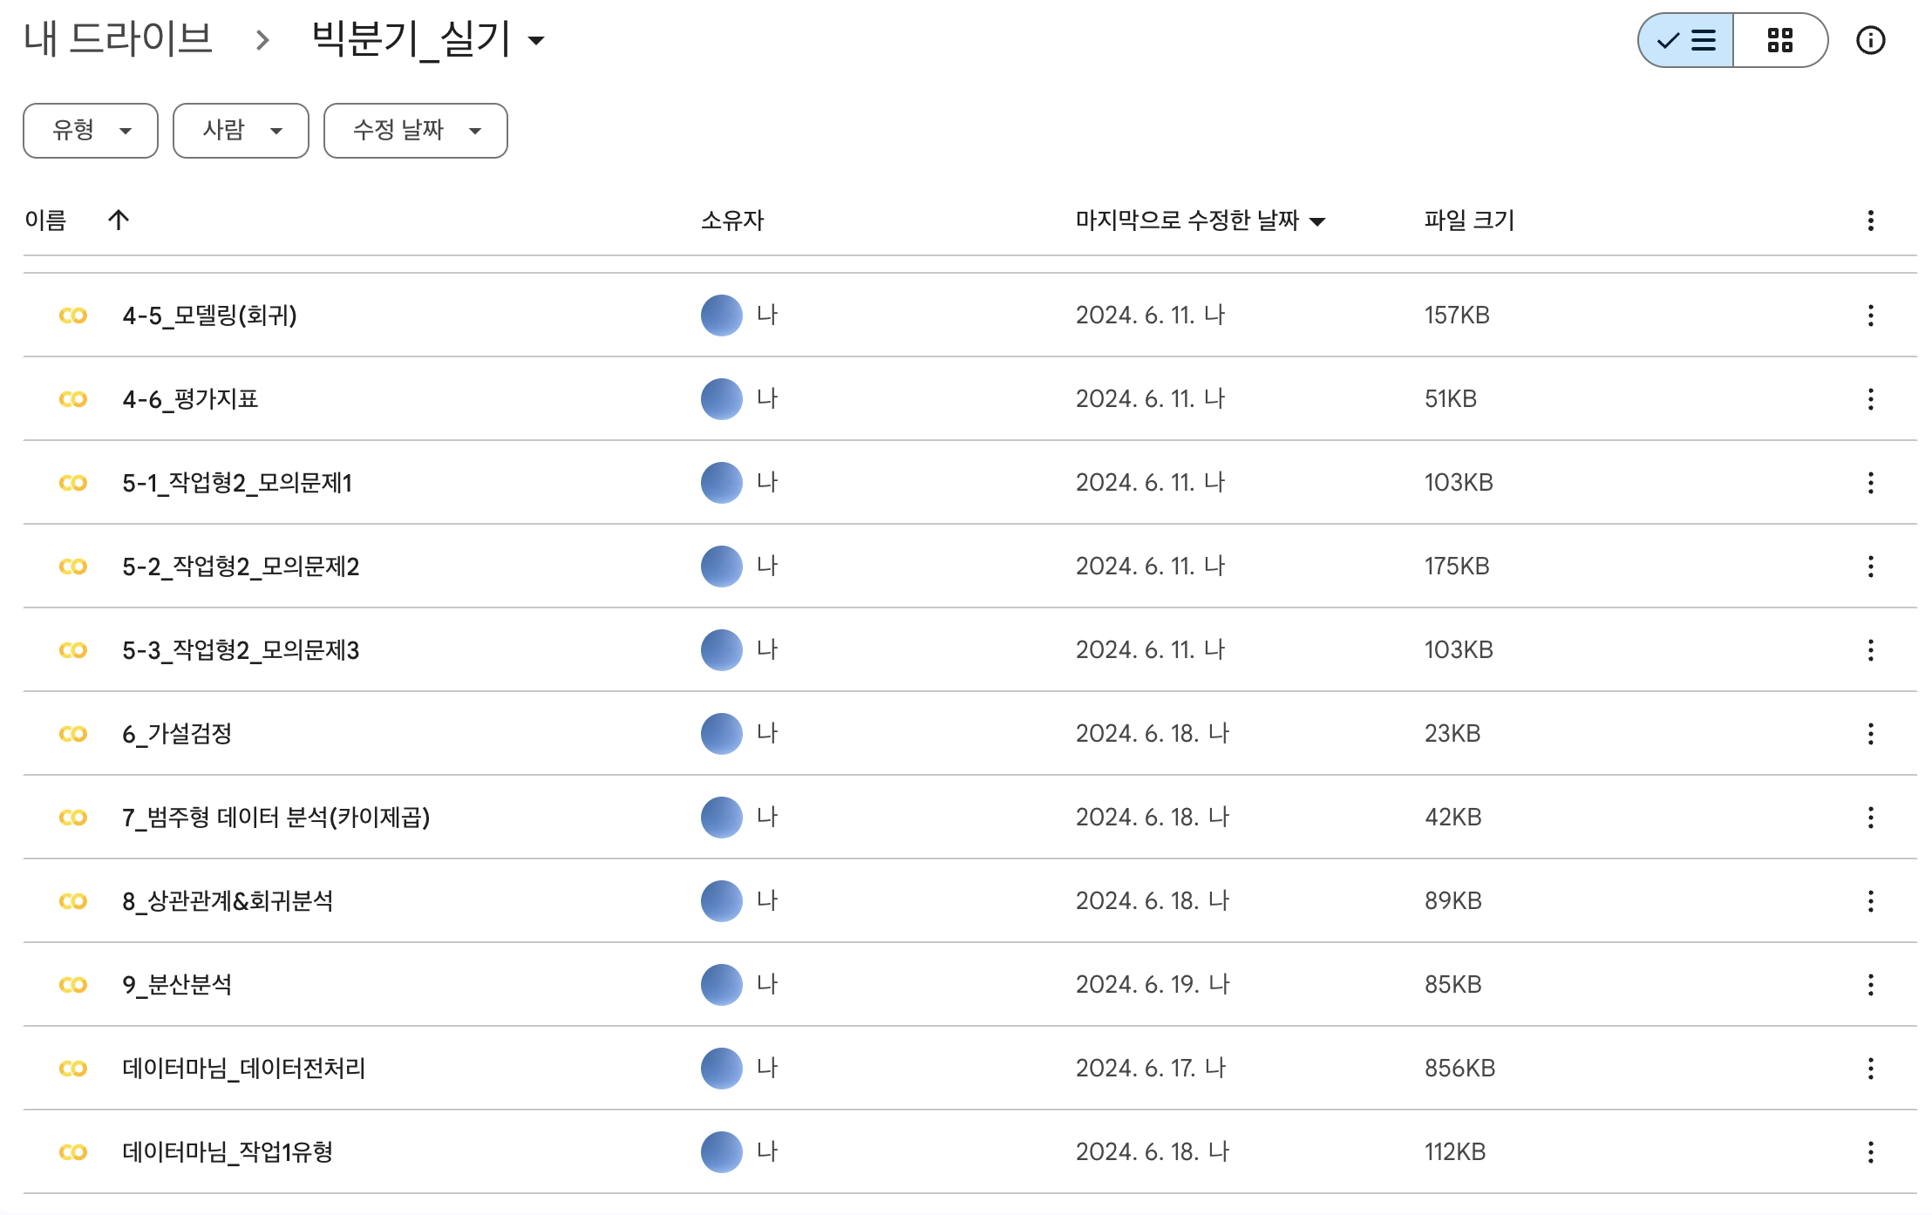Open more actions for 6_가설검정 row
This screenshot has width=1932, height=1215.
tap(1870, 734)
